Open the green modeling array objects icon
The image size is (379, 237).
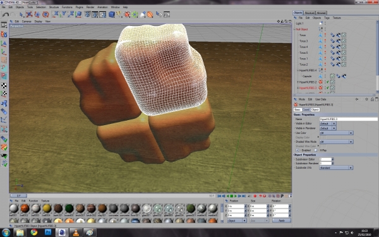click(135, 15)
